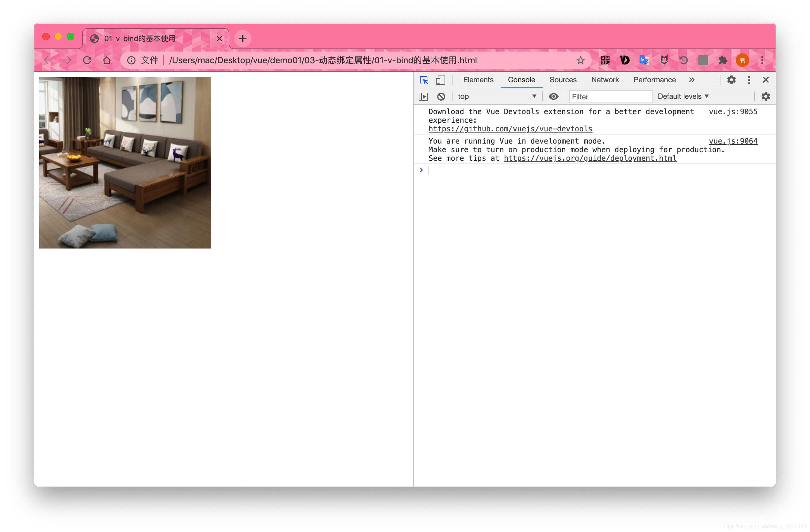The height and width of the screenshot is (532, 810).
Task: Click the vuejs.org deployment guide link
Action: (589, 158)
